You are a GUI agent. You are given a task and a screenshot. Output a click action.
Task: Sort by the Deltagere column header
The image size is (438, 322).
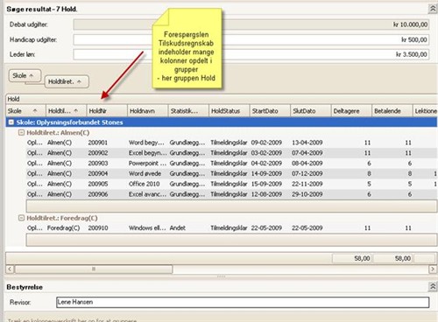point(351,111)
